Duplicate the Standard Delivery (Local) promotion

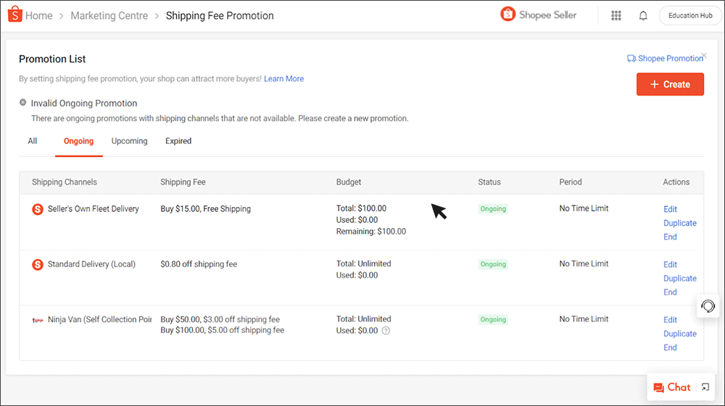tap(679, 279)
